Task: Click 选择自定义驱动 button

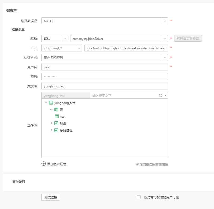Action: pyautogui.click(x=188, y=38)
